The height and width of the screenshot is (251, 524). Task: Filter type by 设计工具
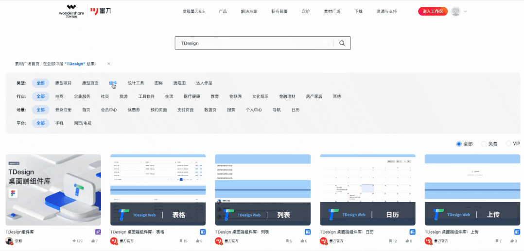tap(136, 83)
